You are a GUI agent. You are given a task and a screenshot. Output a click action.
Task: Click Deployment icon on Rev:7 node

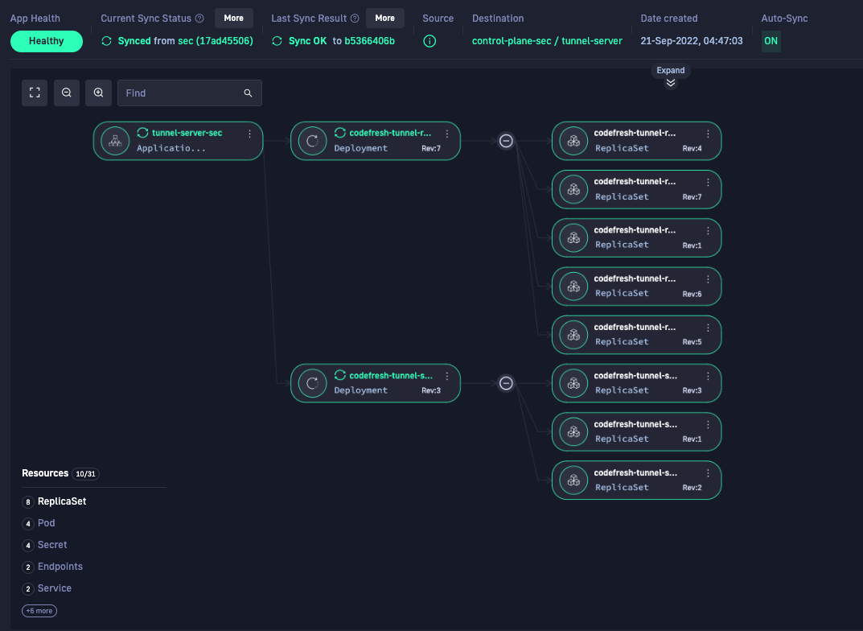coord(312,141)
